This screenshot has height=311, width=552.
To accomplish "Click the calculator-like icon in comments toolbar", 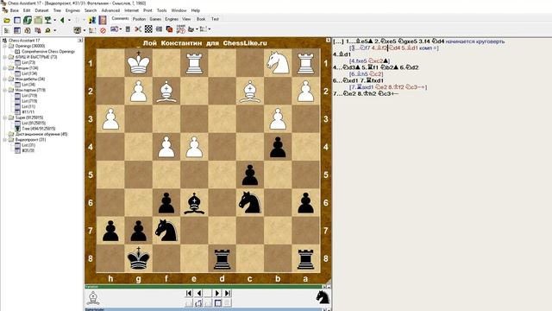I will coord(129,29).
